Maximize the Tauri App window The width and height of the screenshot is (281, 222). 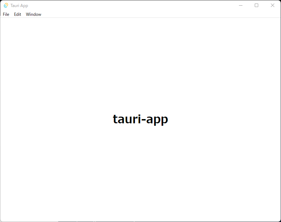[x=256, y=5]
